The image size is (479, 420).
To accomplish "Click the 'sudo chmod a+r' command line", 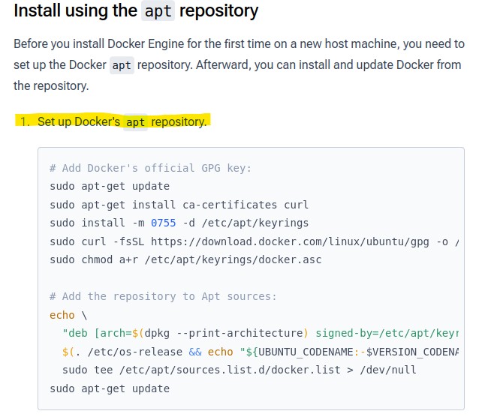I will point(185,259).
